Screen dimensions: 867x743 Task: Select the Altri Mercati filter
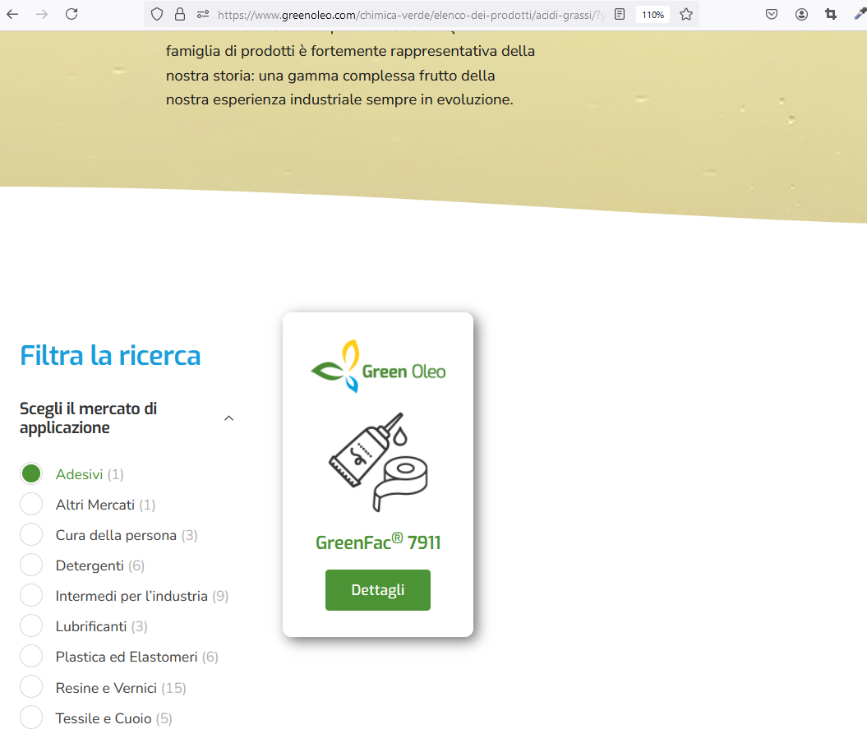point(31,504)
